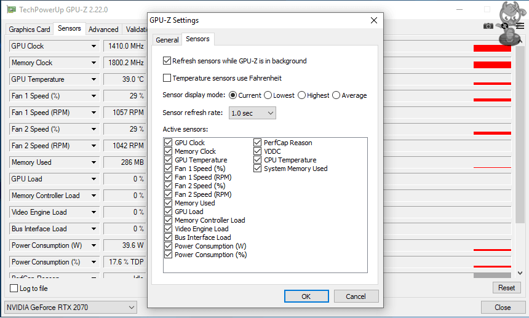Uncheck Video Engine Load active sensor
This screenshot has height=318, width=529.
click(x=168, y=229)
